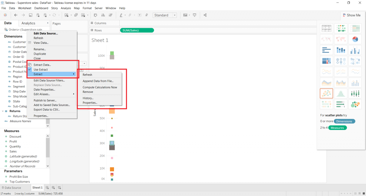Choose Compute Calculations Now option
Image resolution: width=366 pixels, height=196 pixels.
tap(100, 87)
